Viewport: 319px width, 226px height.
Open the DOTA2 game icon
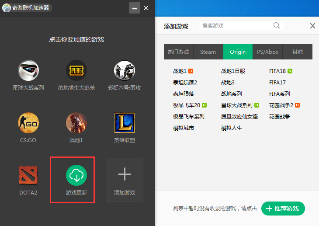click(x=28, y=175)
